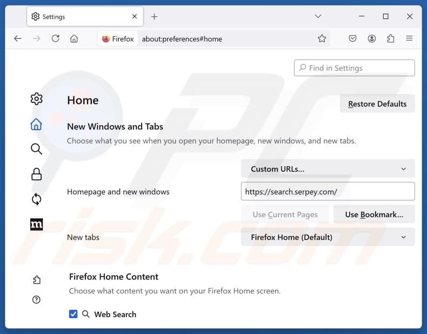List all tabs with the chevron

click(x=318, y=16)
